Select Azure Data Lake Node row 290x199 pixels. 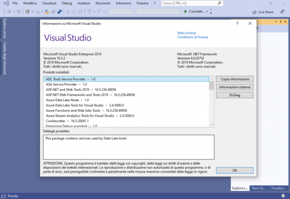click(x=127, y=100)
